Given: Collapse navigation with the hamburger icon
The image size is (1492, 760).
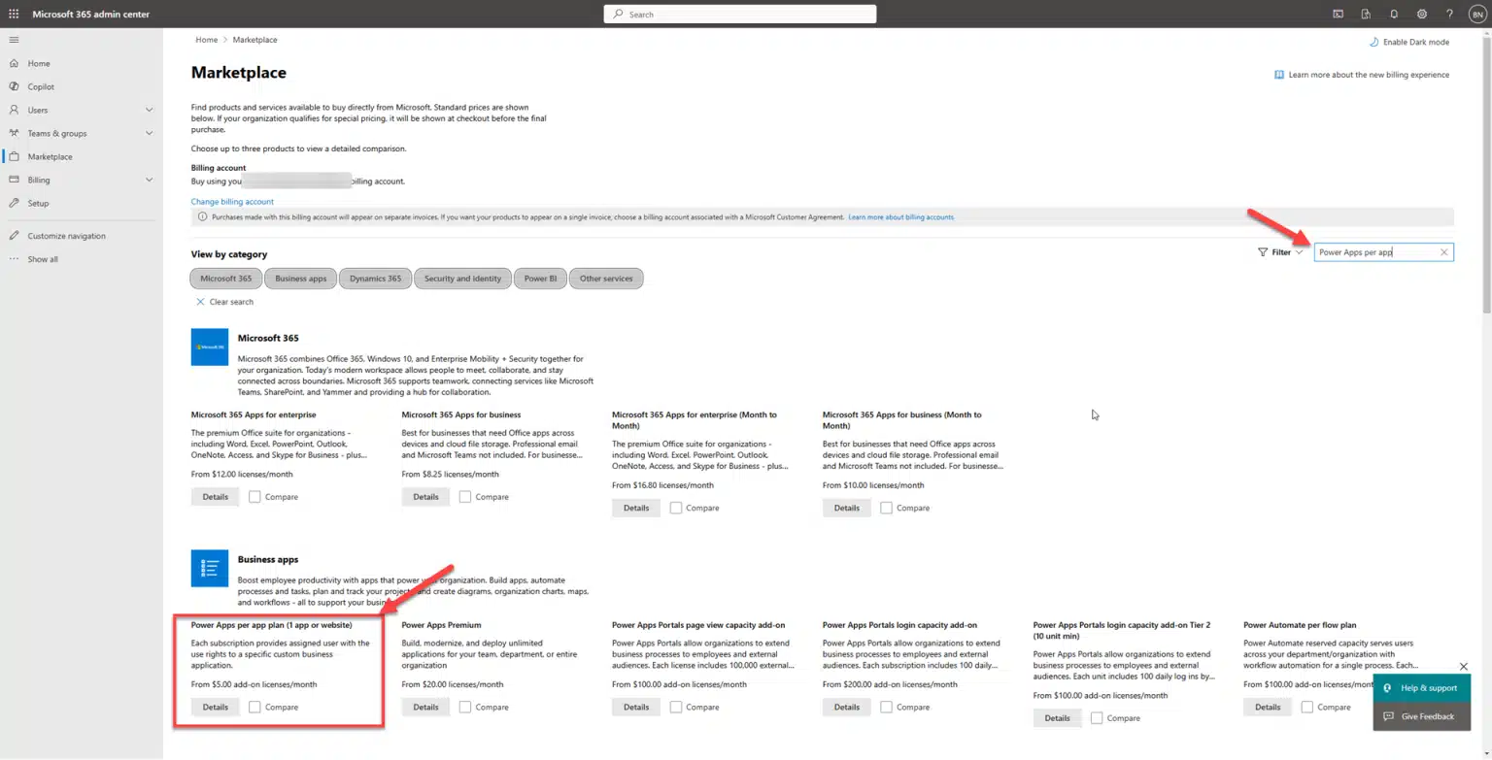Looking at the screenshot, I should point(14,40).
